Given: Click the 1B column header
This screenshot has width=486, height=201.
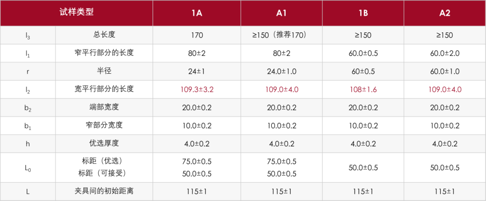Looking at the screenshot, I should [363, 13].
